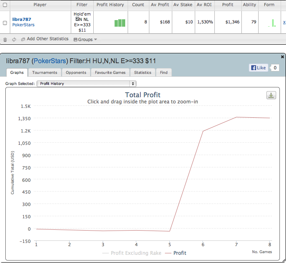Sort by Profit History column header
The image size is (286, 263).
[110, 5]
